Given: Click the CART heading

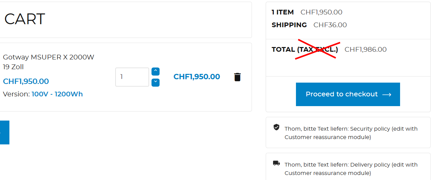Looking at the screenshot, I should 25,19.
